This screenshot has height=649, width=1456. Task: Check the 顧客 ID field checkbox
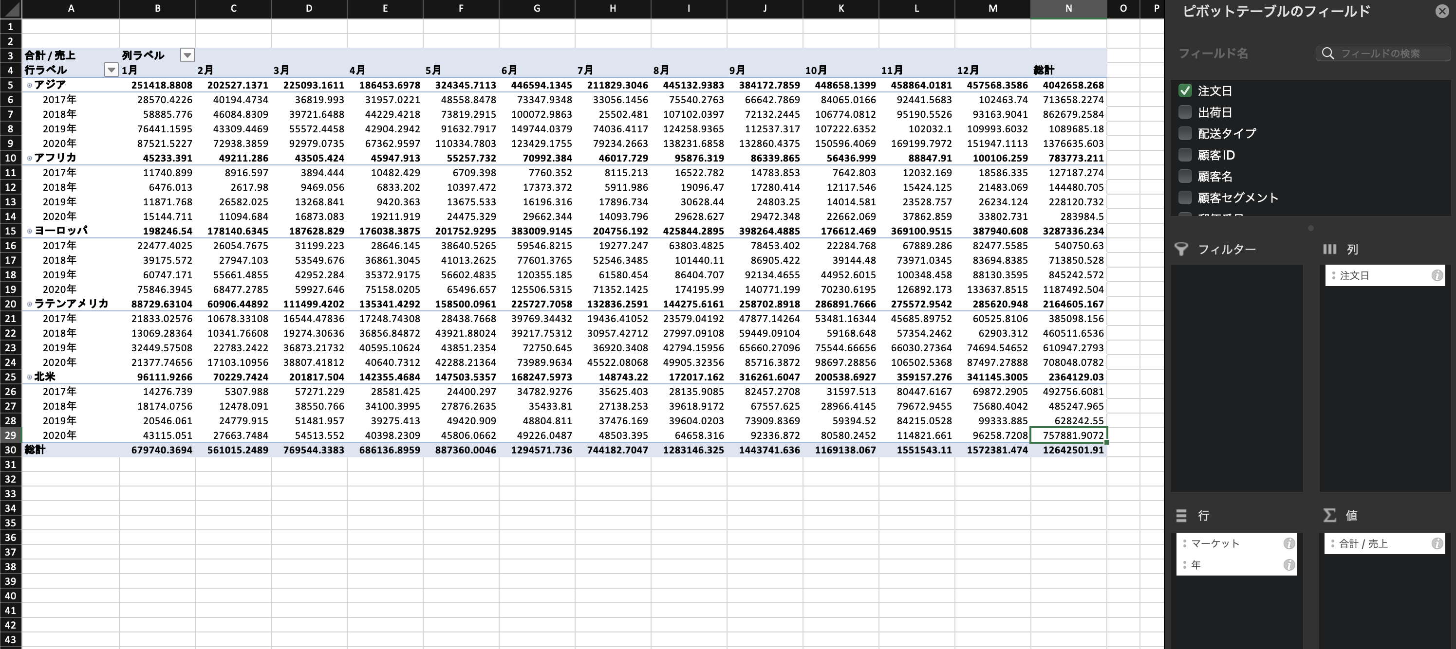click(1185, 155)
